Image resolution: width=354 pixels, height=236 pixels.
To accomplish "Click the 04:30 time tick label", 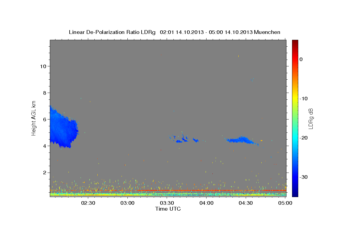I will click(246, 203).
